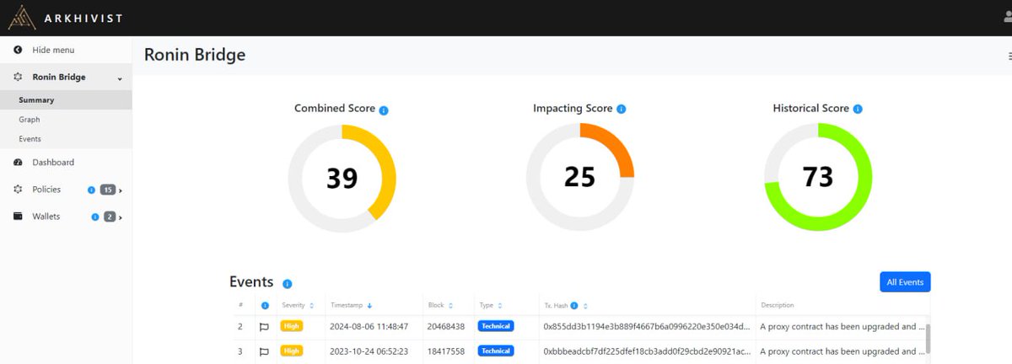Click the Combined Score info icon
This screenshot has height=364, width=1012.
pos(384,110)
